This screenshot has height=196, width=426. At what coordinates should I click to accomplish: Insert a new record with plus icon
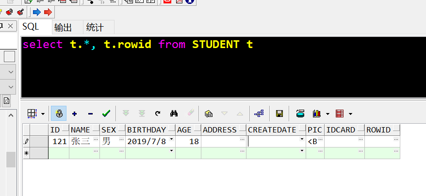click(x=74, y=114)
